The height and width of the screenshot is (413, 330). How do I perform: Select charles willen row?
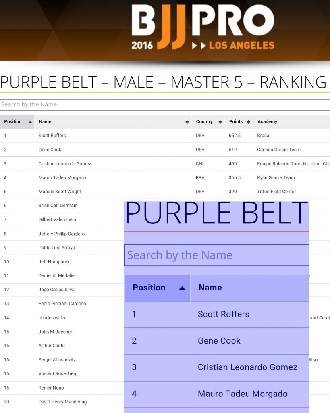(x=62, y=318)
